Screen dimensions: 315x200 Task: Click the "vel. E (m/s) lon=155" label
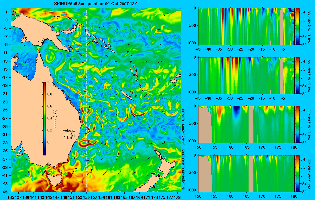(309, 27)
